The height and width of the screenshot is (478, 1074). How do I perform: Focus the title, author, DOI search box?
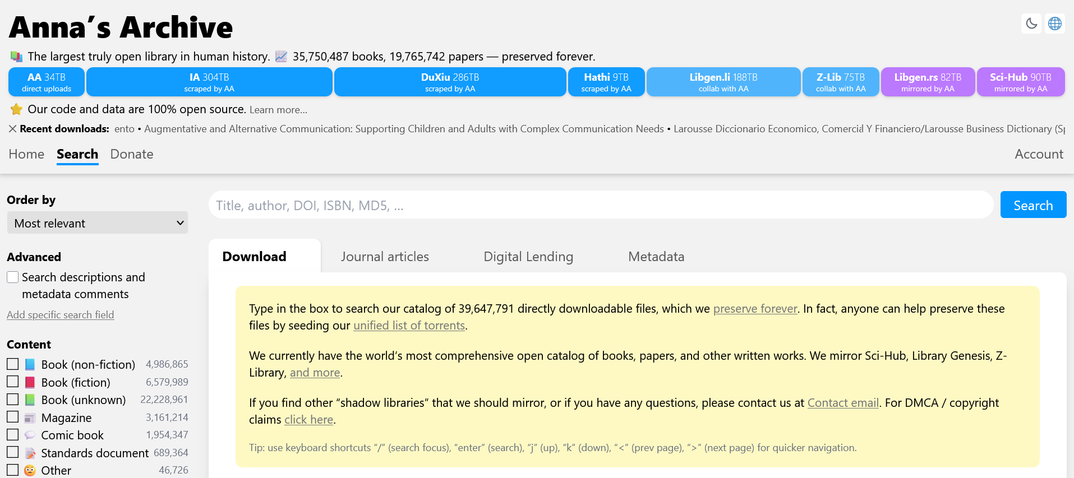pos(601,205)
